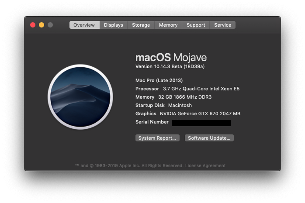Click the version text 10.14.3 Beta (18D39a)
Image resolution: width=305 pixels, height=203 pixels.
pyautogui.click(x=179, y=66)
